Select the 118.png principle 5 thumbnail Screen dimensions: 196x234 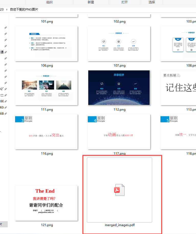178,132
